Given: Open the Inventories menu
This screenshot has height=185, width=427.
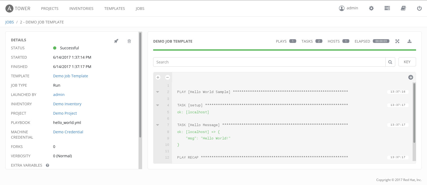Looking at the screenshot, I should pyautogui.click(x=81, y=9).
